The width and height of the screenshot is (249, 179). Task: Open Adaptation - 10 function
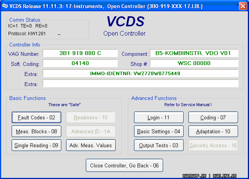click(x=213, y=131)
